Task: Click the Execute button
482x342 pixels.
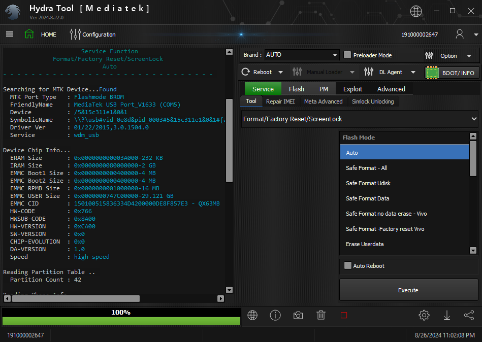Action: tap(408, 290)
